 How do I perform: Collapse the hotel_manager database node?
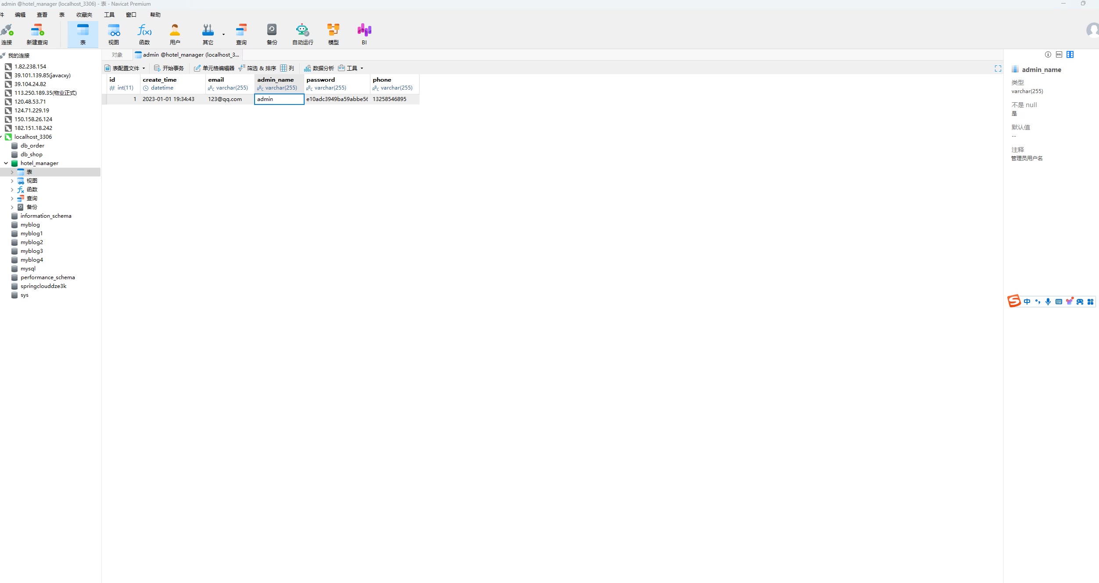(6, 163)
